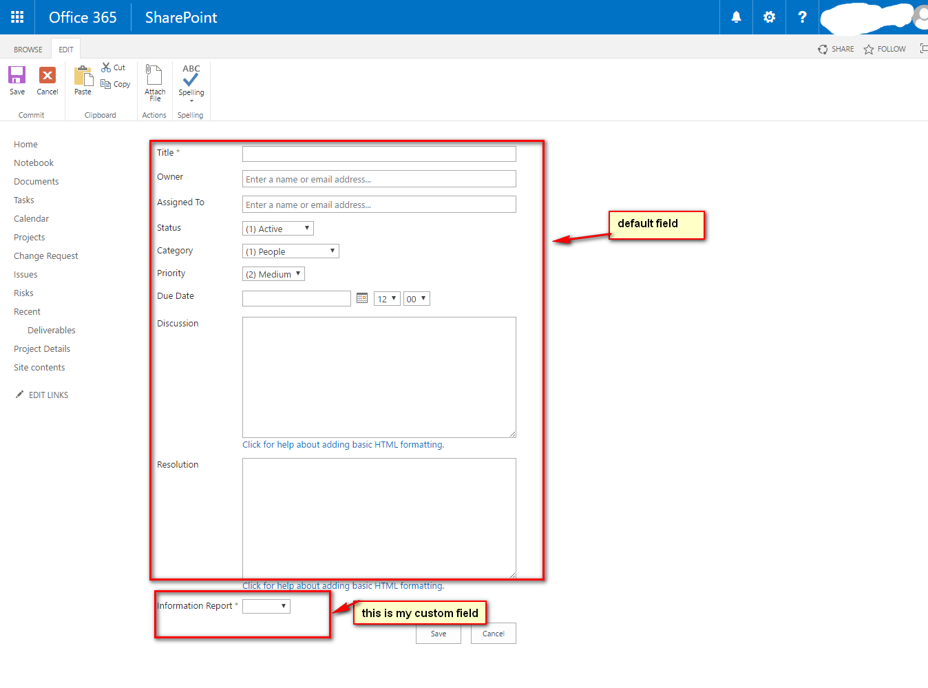Open the help question mark
The height and width of the screenshot is (688, 928).
[802, 17]
